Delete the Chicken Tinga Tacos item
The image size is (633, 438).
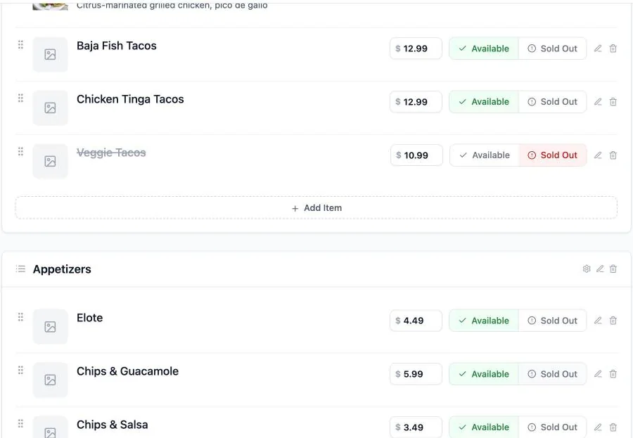coord(613,102)
